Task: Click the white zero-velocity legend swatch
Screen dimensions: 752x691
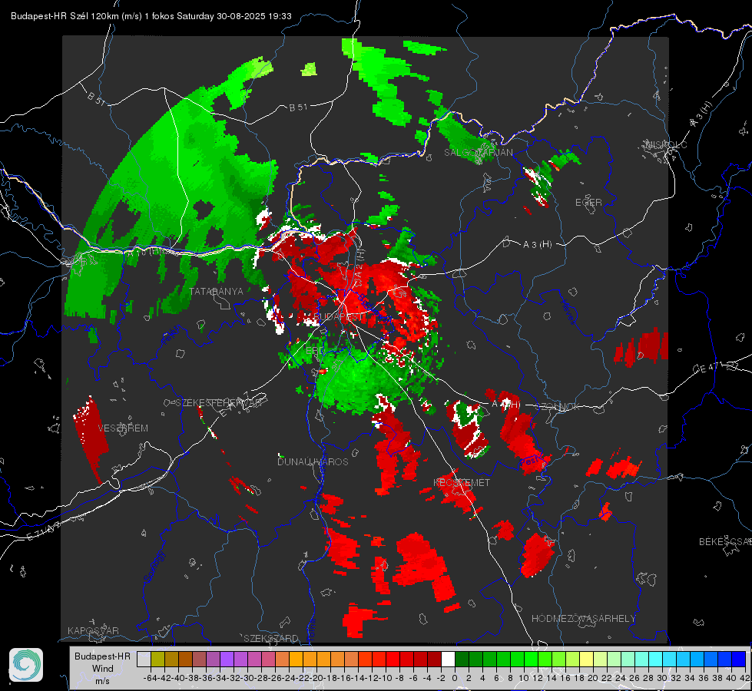Action: point(448,660)
